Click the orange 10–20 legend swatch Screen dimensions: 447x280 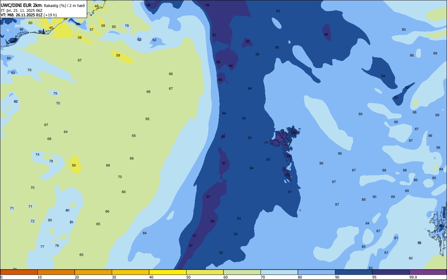56,272
